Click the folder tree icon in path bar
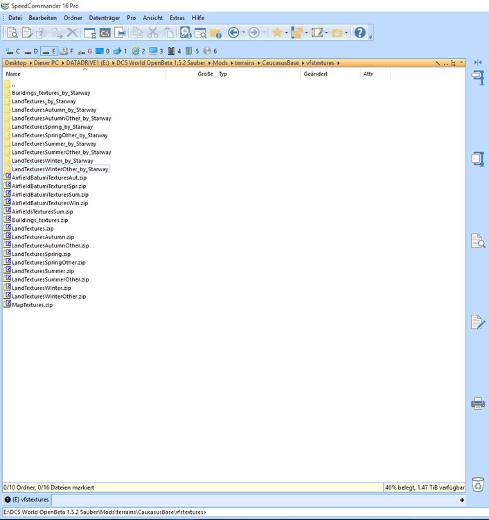This screenshot has height=520, width=489. click(x=453, y=63)
